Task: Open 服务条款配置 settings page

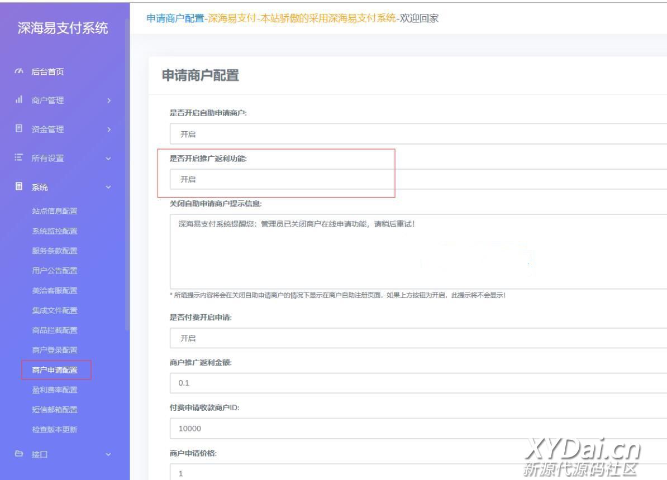Action: (55, 251)
